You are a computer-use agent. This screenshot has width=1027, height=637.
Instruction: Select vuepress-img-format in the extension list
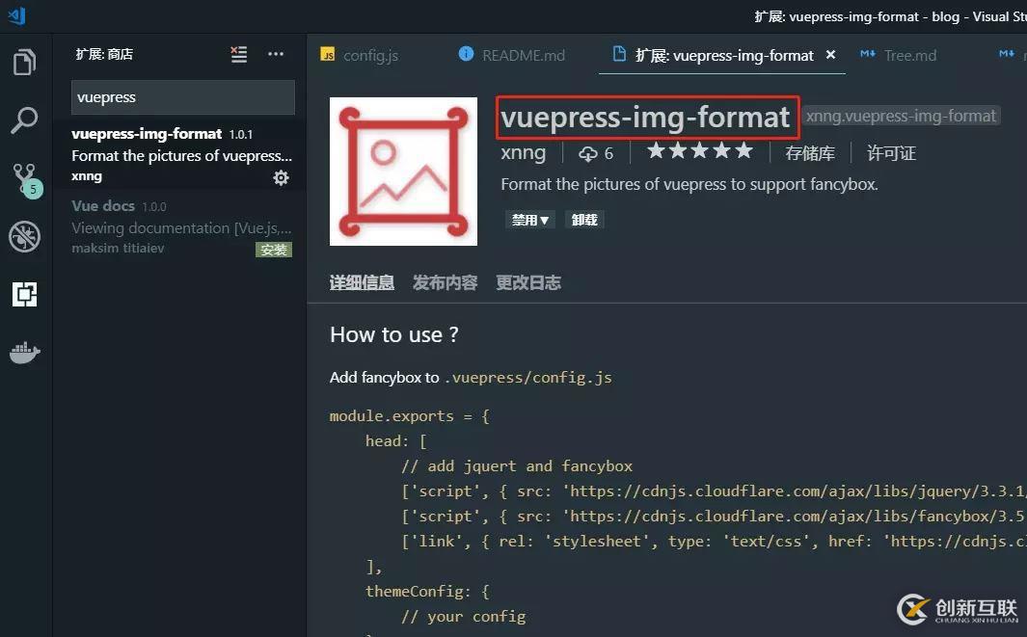coord(181,155)
